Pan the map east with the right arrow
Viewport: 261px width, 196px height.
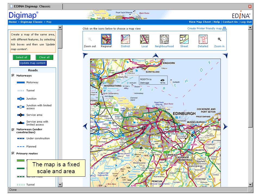coord(225,127)
